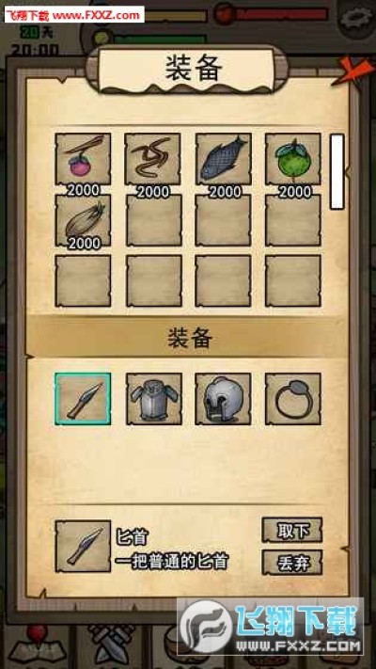The image size is (376, 669).
Task: Select the equipped dagger slot
Action: tap(83, 399)
